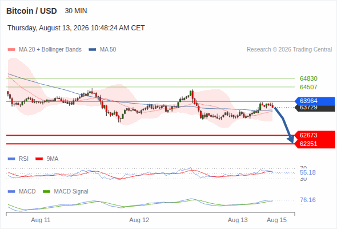The width and height of the screenshot is (337, 229).
Task: Click the RSI legend marker
Action: pos(11,159)
